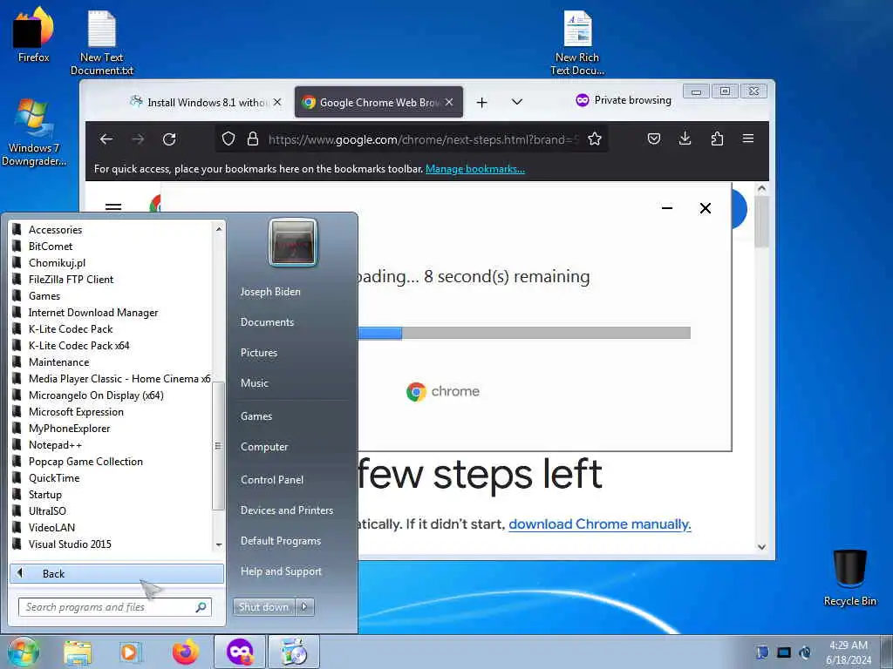Open the page hamburger menu on Chrome site
Screen dimensions: 893x669
(x=113, y=206)
